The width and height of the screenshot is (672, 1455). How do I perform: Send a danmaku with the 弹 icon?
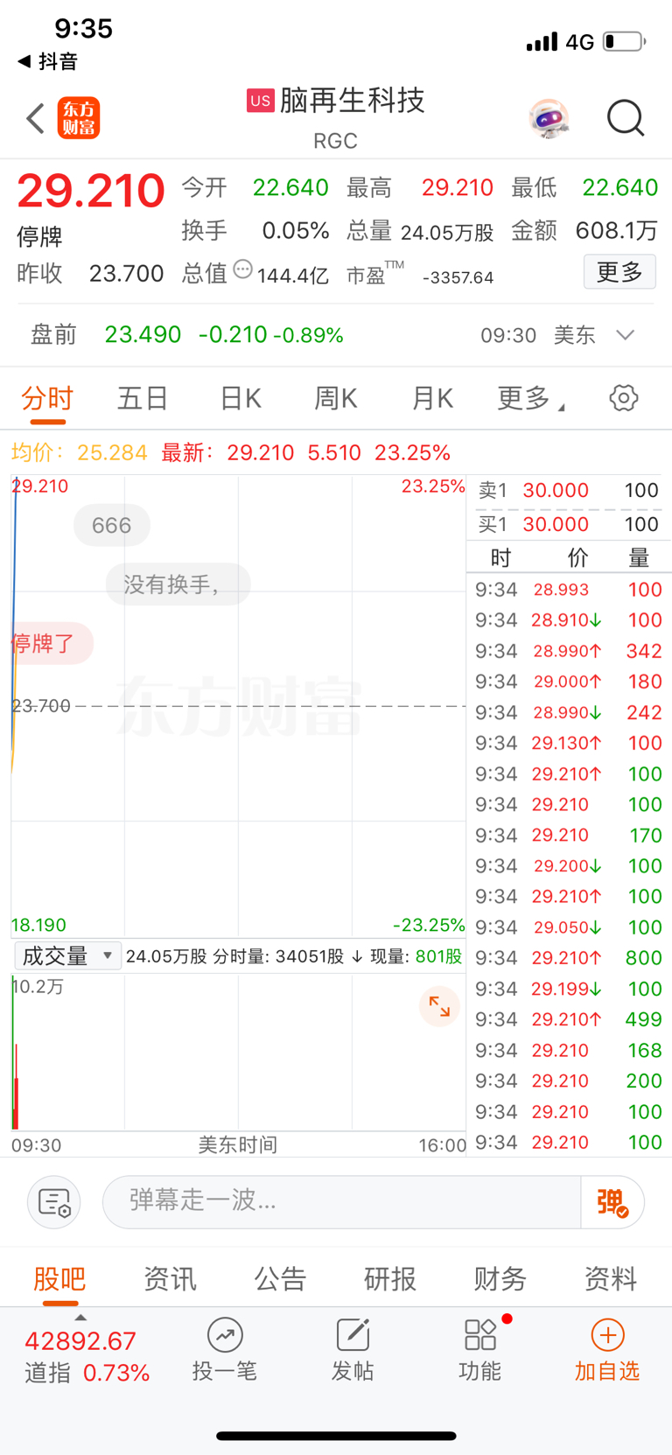point(612,1202)
